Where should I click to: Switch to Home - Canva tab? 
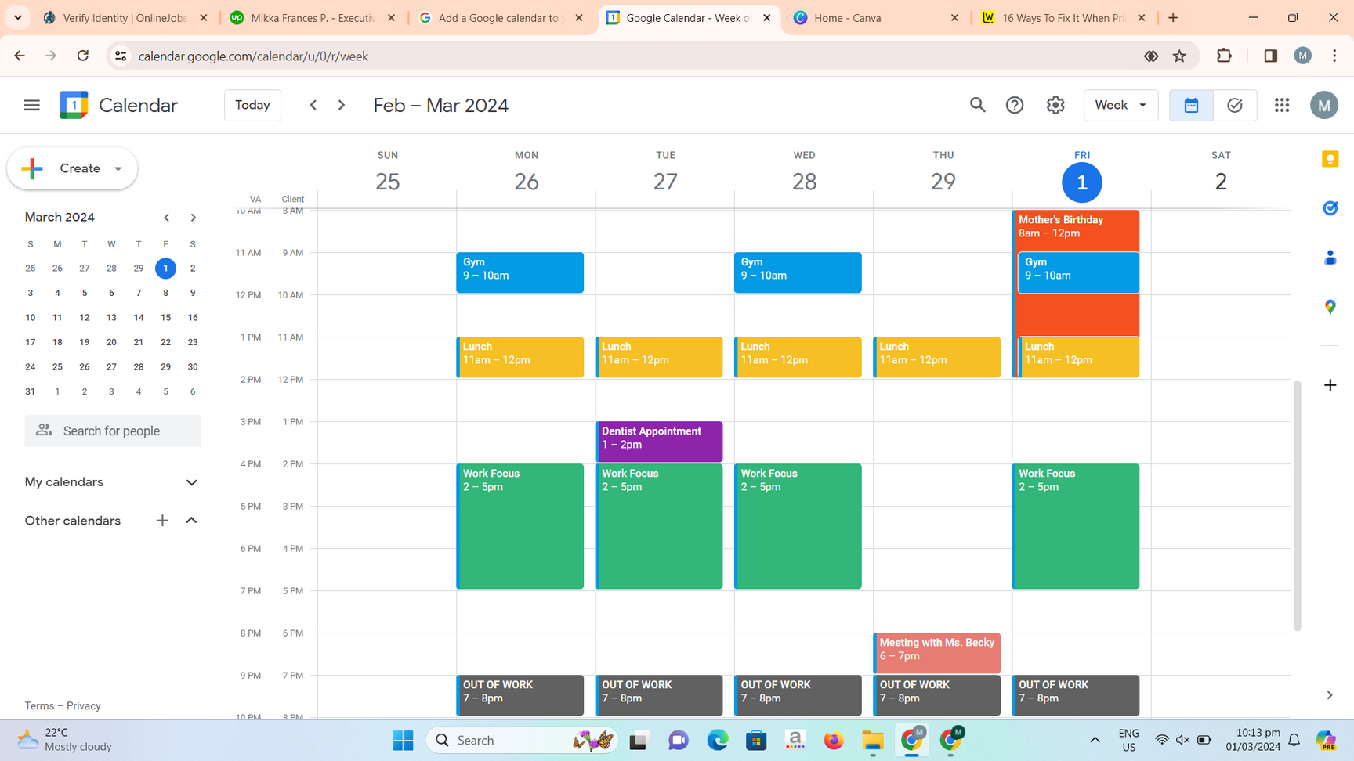(x=876, y=17)
